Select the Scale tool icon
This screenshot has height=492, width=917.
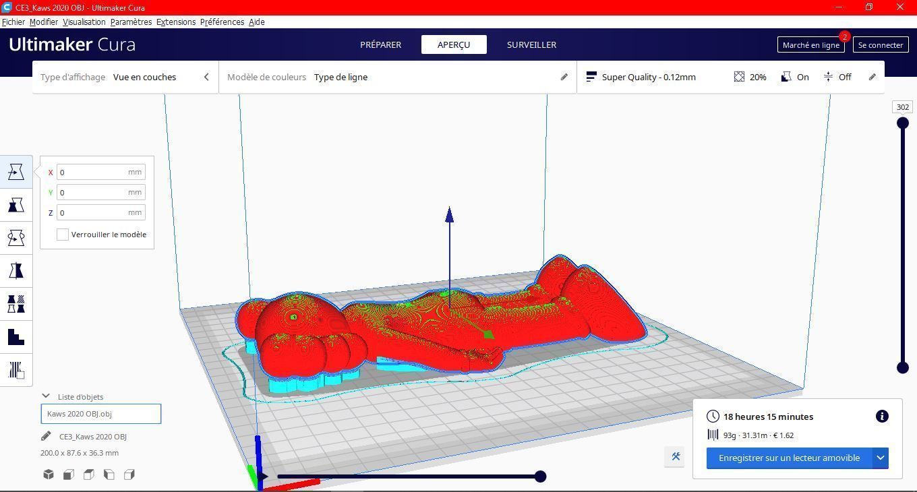16,205
